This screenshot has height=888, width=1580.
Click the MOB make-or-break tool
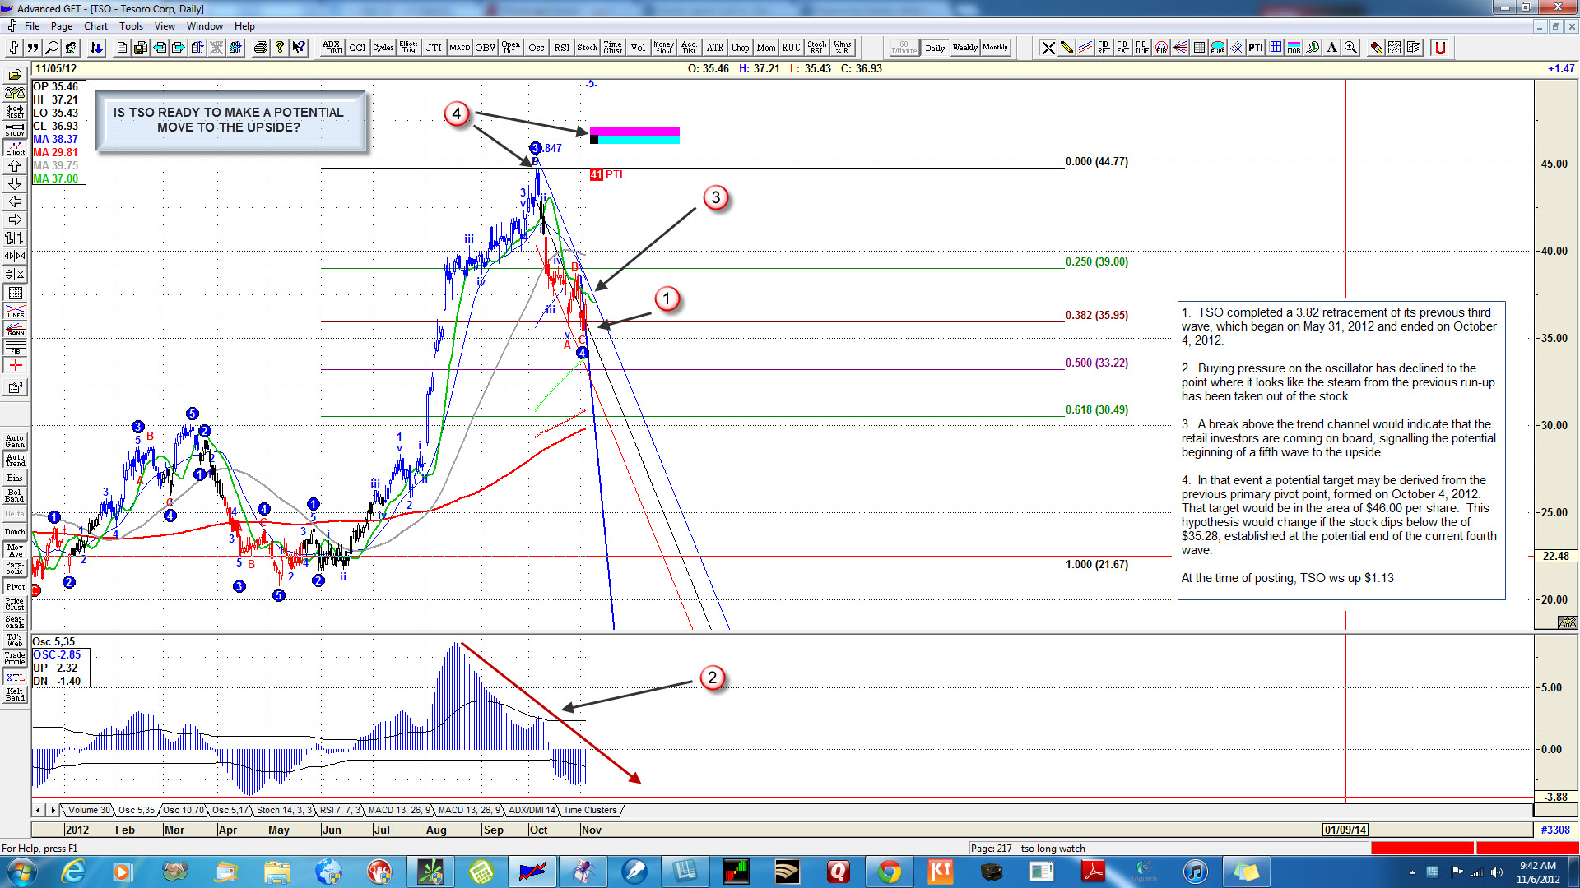click(x=1294, y=48)
